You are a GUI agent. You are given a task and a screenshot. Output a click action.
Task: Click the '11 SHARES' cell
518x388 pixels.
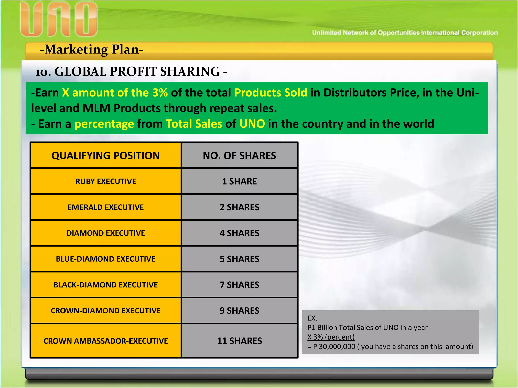[240, 341]
